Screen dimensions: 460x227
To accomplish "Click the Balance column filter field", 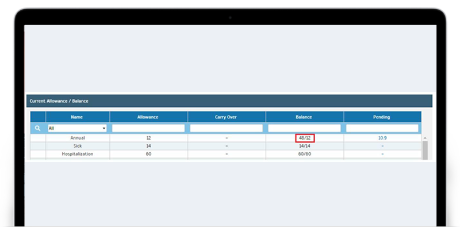I will pyautogui.click(x=305, y=128).
